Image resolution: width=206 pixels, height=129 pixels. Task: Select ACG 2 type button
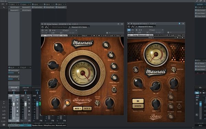click(x=87, y=108)
